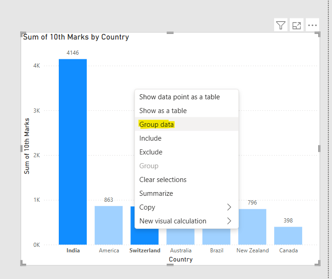
Task: Choose Summarize from the context menu
Action: click(156, 194)
